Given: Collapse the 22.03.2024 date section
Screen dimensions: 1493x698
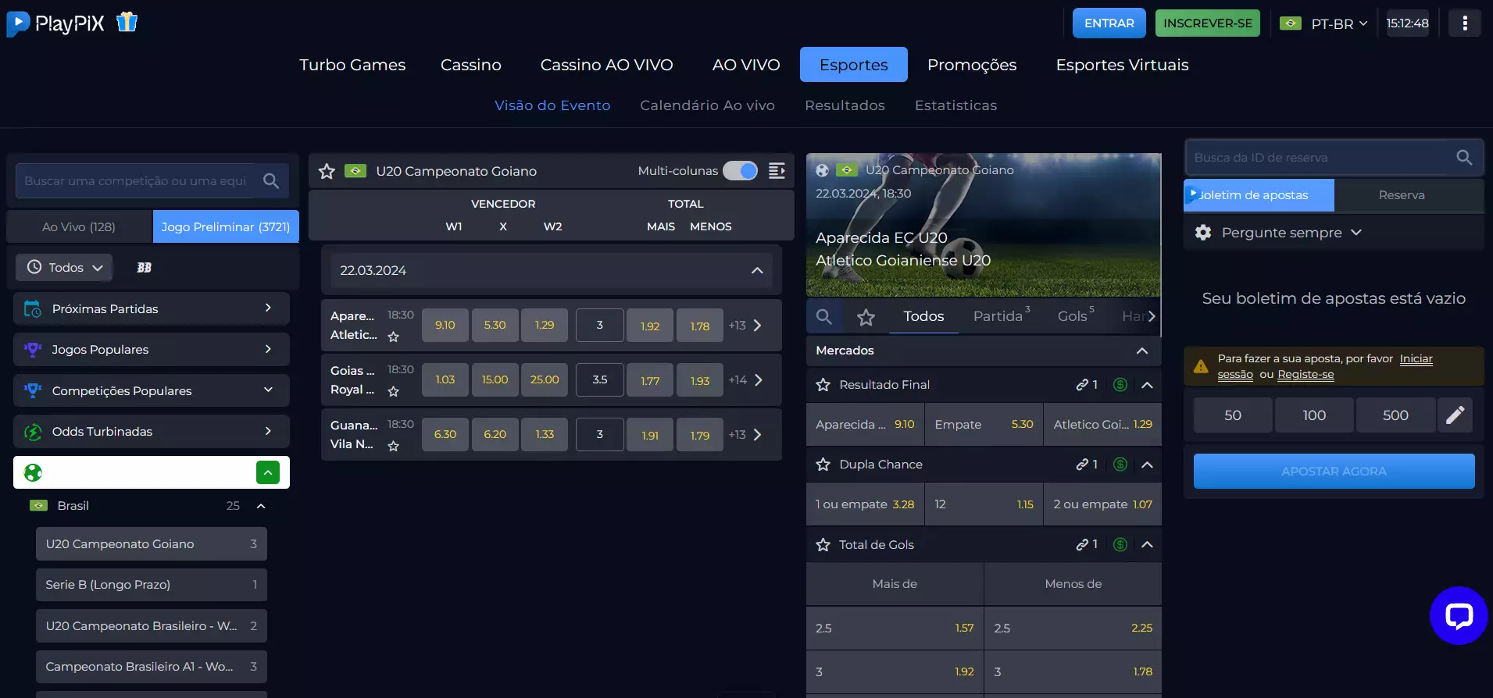Looking at the screenshot, I should [756, 270].
